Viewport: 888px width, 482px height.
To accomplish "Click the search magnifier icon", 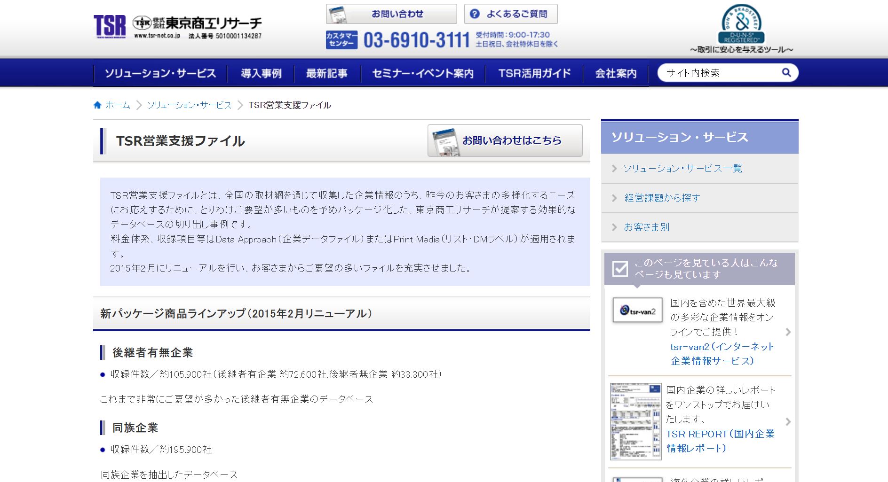I will click(x=786, y=72).
